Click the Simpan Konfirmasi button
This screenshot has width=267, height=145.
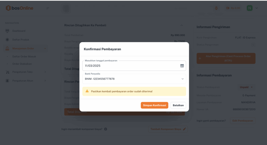154,105
